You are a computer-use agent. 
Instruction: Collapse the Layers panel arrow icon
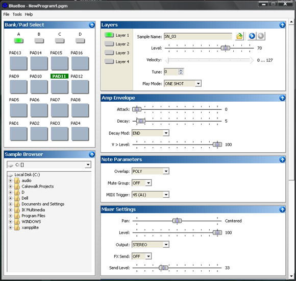pos(282,25)
